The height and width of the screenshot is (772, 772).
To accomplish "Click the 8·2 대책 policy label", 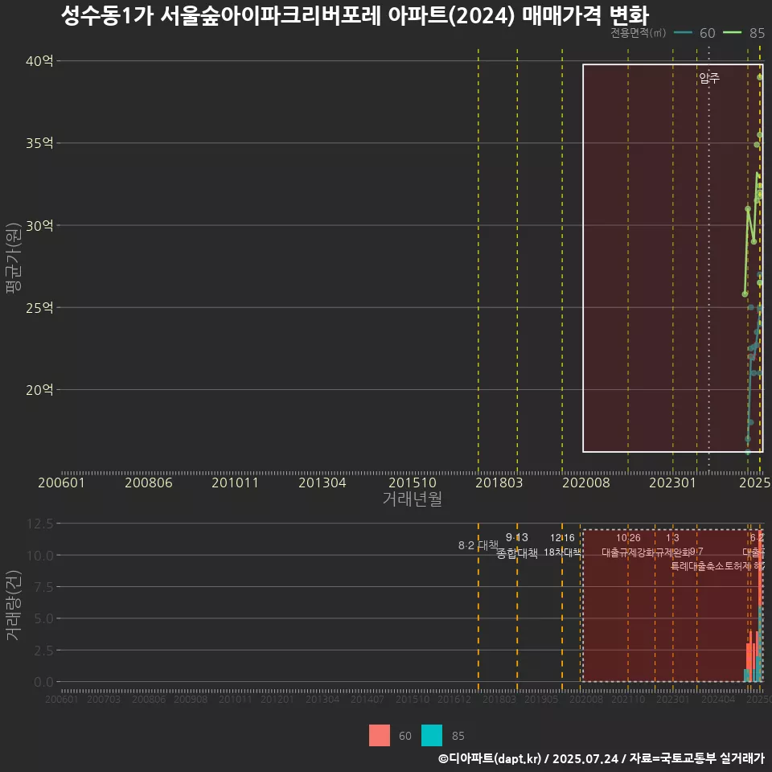I will coord(478,545).
